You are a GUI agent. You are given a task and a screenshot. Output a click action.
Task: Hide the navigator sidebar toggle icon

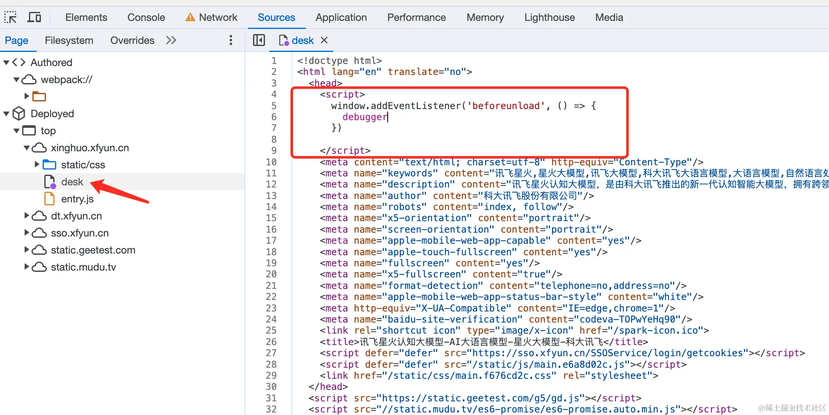259,40
